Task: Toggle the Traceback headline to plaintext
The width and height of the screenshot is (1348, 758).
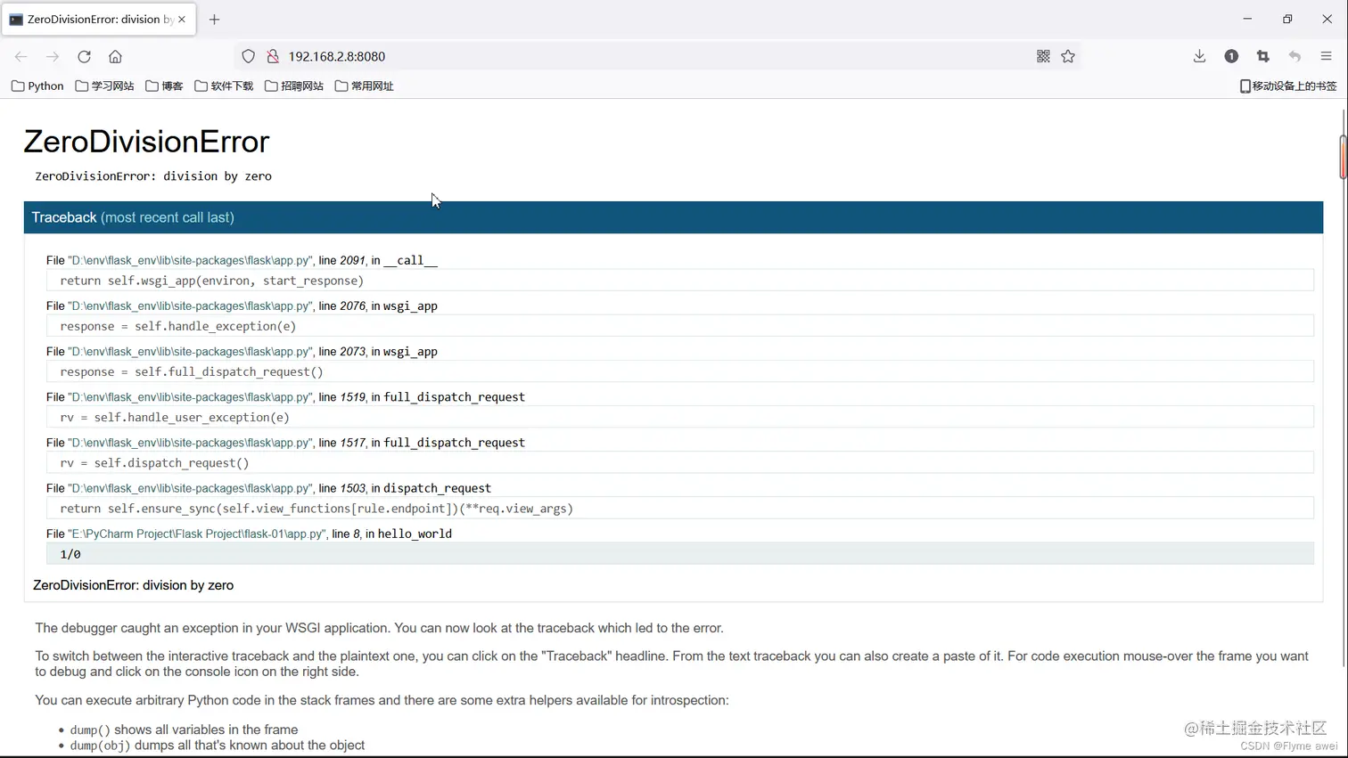Action: tap(673, 217)
